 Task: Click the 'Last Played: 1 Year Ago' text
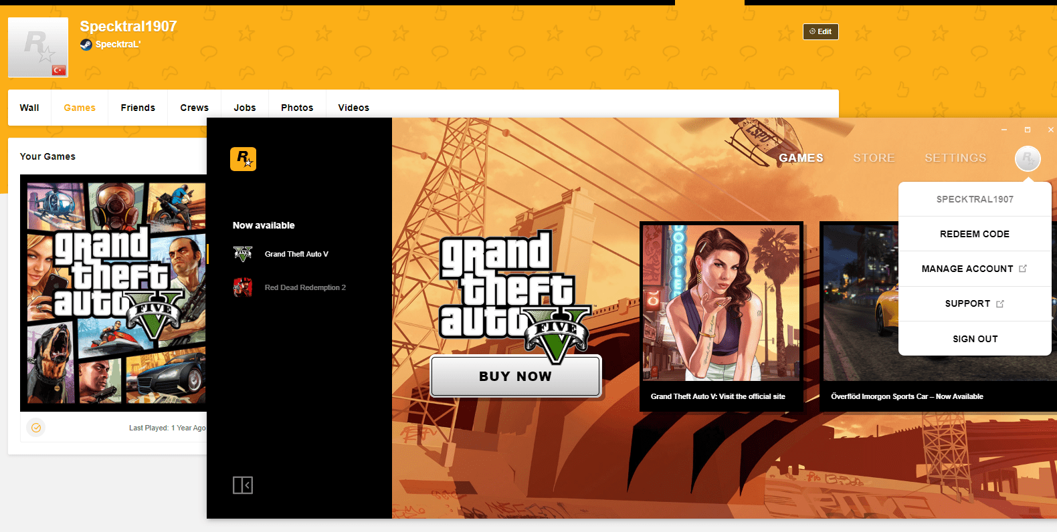click(167, 428)
